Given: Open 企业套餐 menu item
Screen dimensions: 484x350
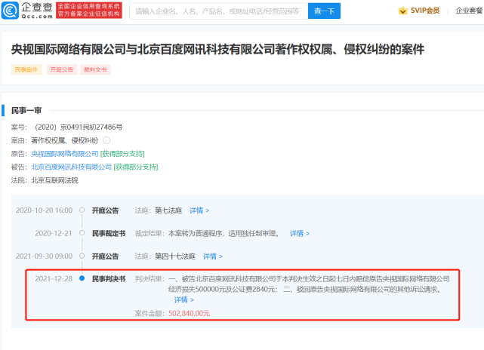Looking at the screenshot, I should click(469, 11).
